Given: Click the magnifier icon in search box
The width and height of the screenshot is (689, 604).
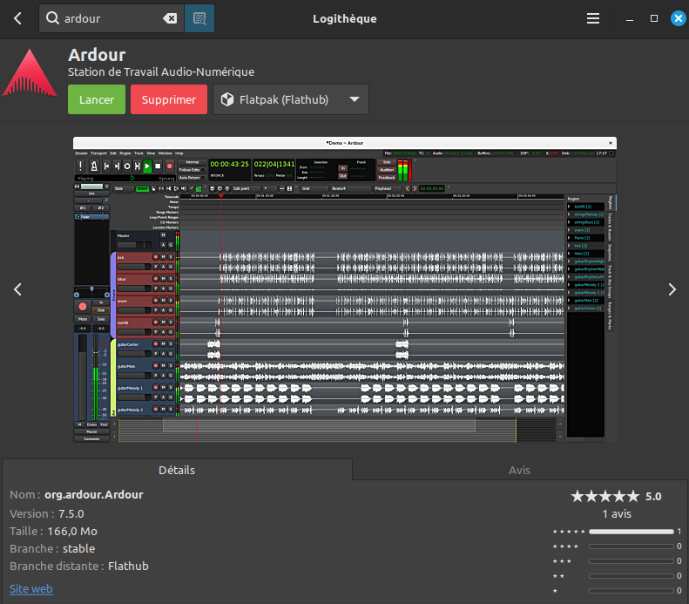Looking at the screenshot, I should point(52,18).
